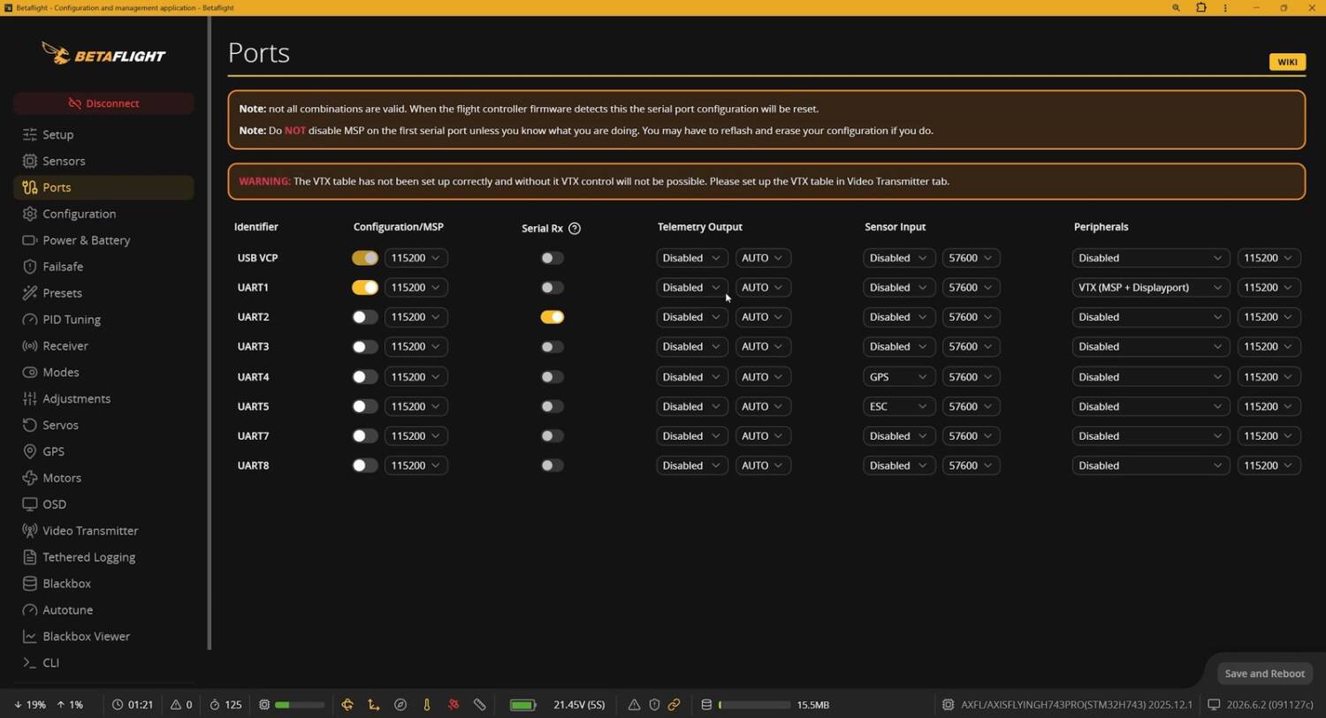Image resolution: width=1326 pixels, height=718 pixels.
Task: Click the compass icon in status bar
Action: (400, 705)
